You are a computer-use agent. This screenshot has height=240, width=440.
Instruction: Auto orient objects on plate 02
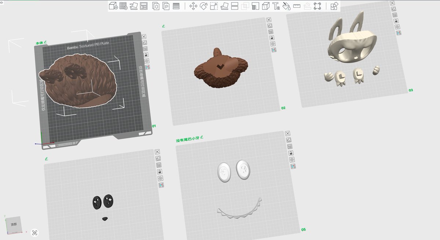[269, 26]
